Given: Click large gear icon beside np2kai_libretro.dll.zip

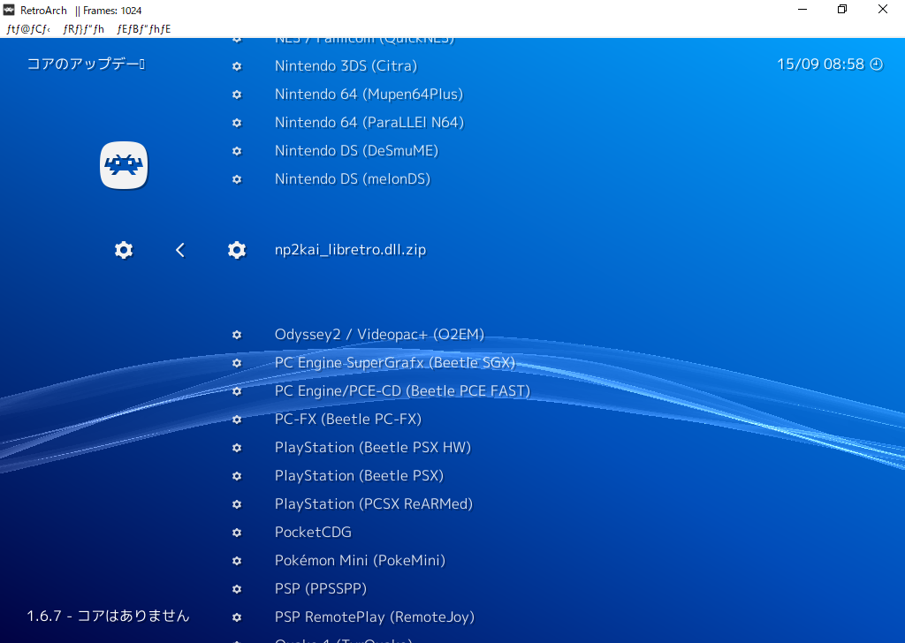Looking at the screenshot, I should (x=237, y=250).
